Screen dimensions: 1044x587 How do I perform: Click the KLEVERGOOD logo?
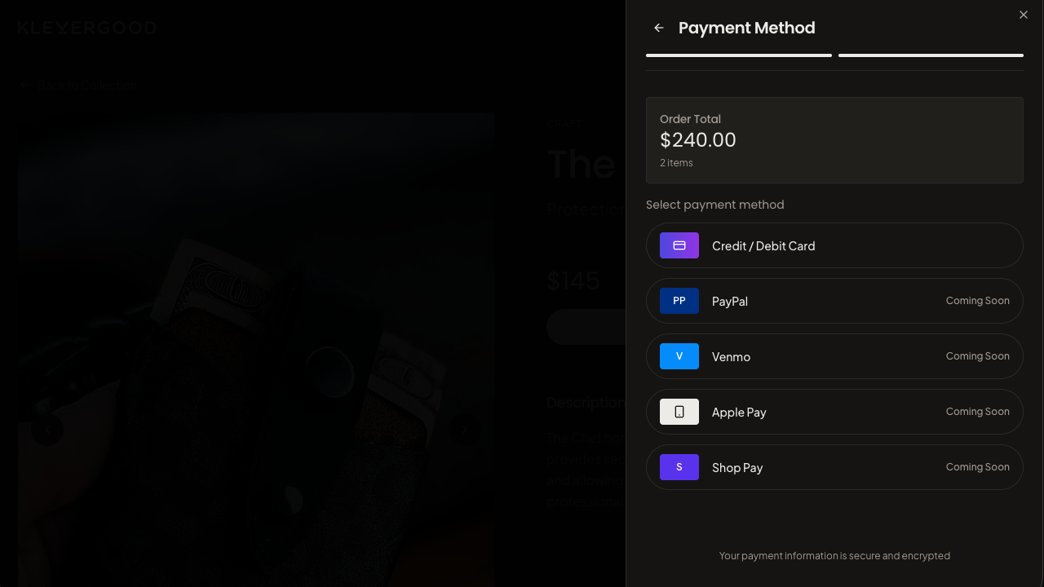[87, 28]
